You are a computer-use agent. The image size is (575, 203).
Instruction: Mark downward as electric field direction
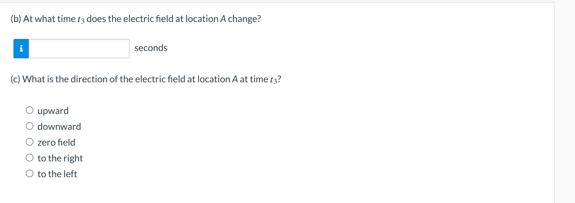[x=30, y=126]
